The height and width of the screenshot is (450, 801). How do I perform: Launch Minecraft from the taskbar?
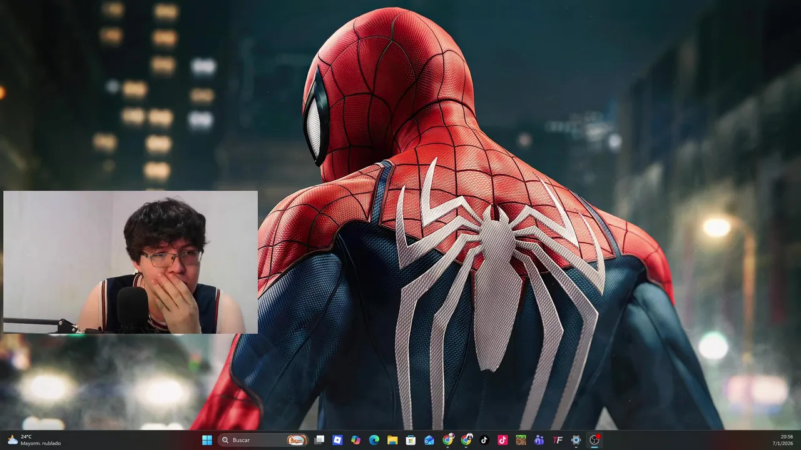(x=521, y=440)
